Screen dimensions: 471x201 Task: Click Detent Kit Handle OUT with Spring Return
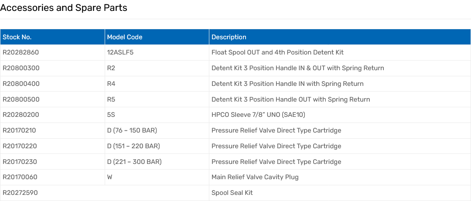[x=290, y=99]
